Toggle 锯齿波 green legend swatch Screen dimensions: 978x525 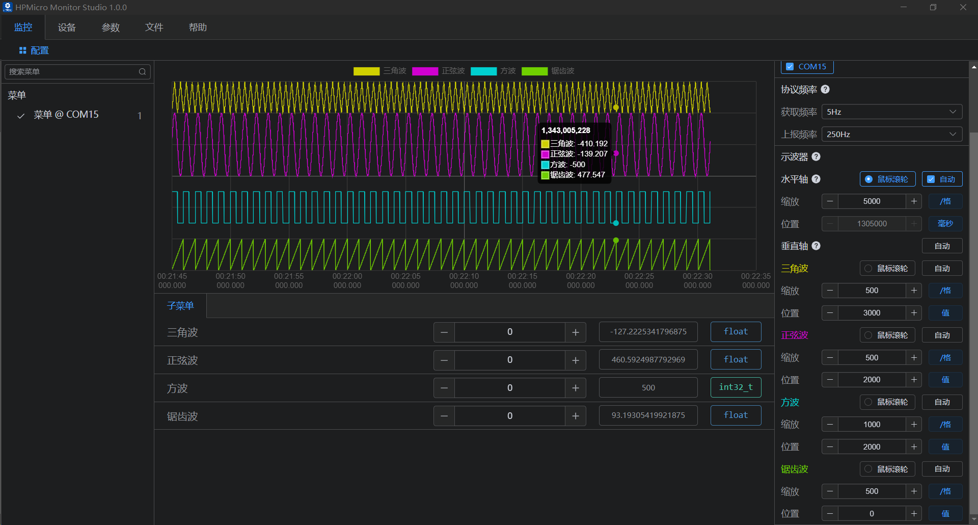[535, 71]
